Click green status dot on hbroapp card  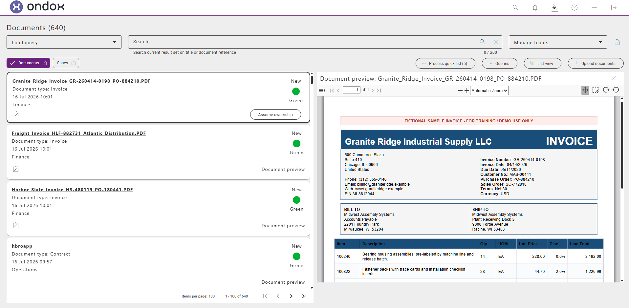(296, 256)
